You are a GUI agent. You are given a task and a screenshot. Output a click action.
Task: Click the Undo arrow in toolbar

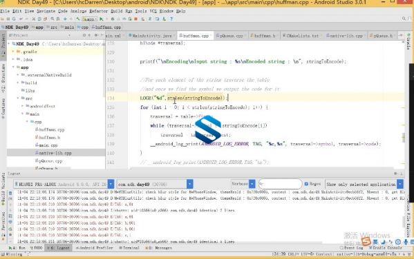pyautogui.click(x=21, y=19)
